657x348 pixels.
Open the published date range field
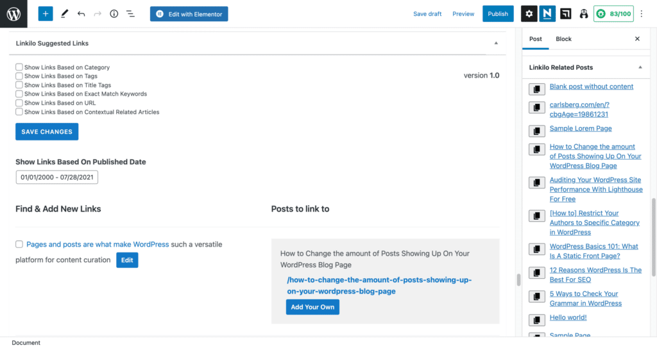(x=57, y=177)
